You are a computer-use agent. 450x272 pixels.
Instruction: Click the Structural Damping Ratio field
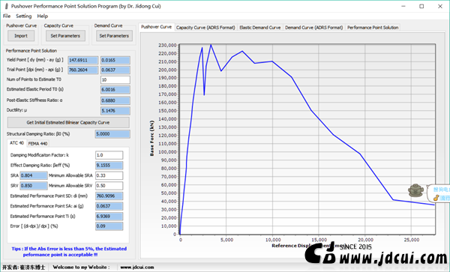point(112,134)
